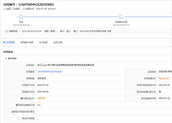The width and height of the screenshot is (172, 123).
Task: Click the deposit ratio value 1%
Action: point(39,105)
